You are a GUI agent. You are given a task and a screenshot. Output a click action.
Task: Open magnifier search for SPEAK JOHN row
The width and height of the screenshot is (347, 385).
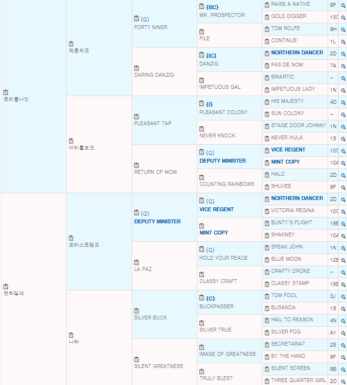(x=343, y=248)
